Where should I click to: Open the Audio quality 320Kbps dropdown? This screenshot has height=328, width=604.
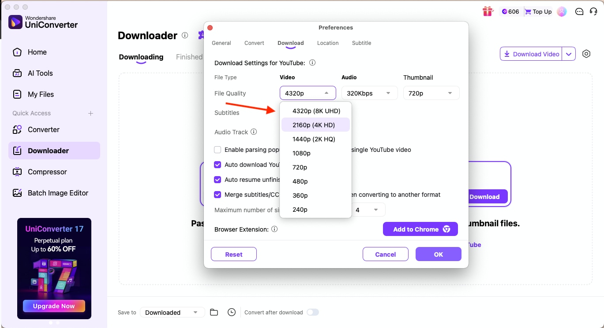(x=369, y=93)
